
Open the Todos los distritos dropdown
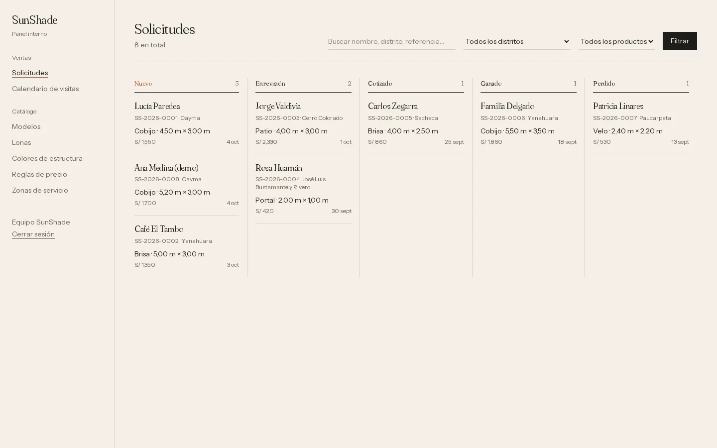coord(517,41)
